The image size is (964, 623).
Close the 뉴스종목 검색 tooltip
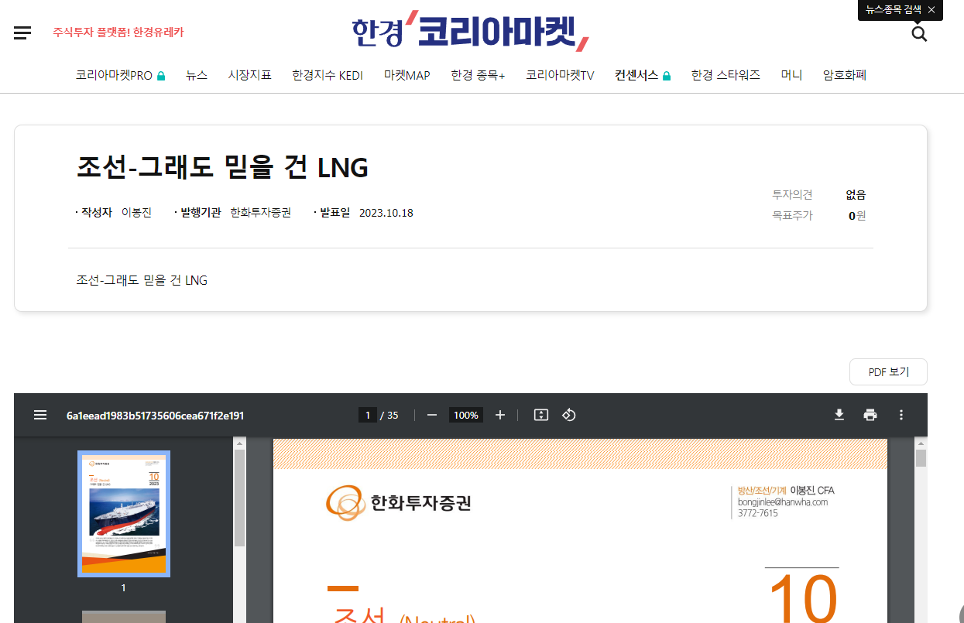931,10
